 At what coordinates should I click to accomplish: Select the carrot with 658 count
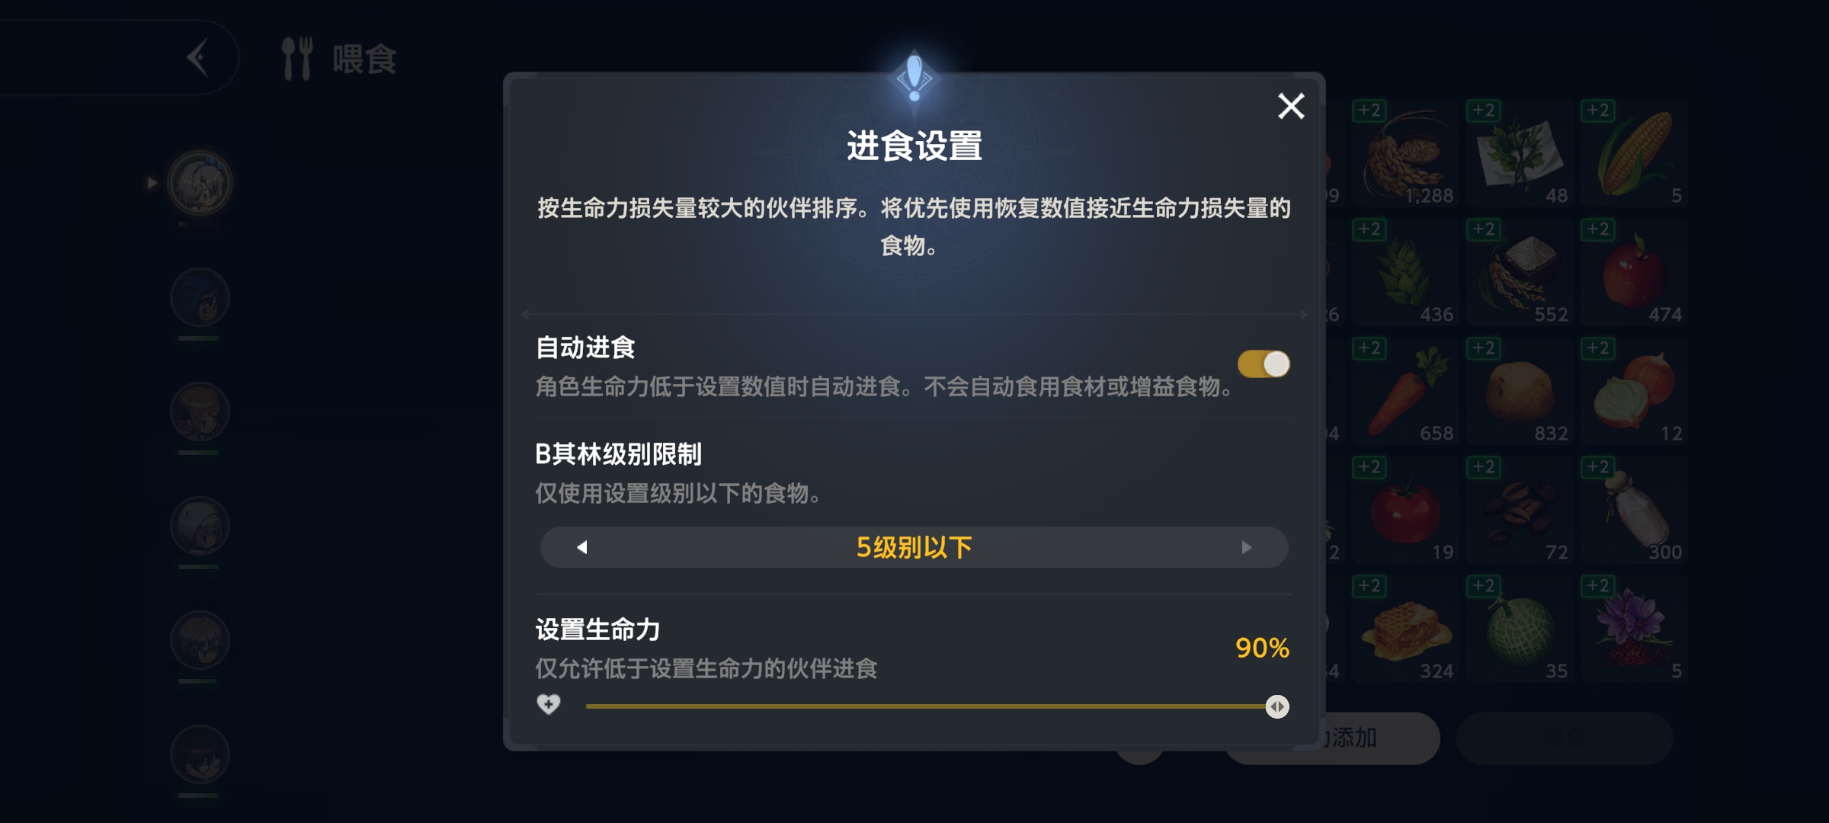point(1405,391)
